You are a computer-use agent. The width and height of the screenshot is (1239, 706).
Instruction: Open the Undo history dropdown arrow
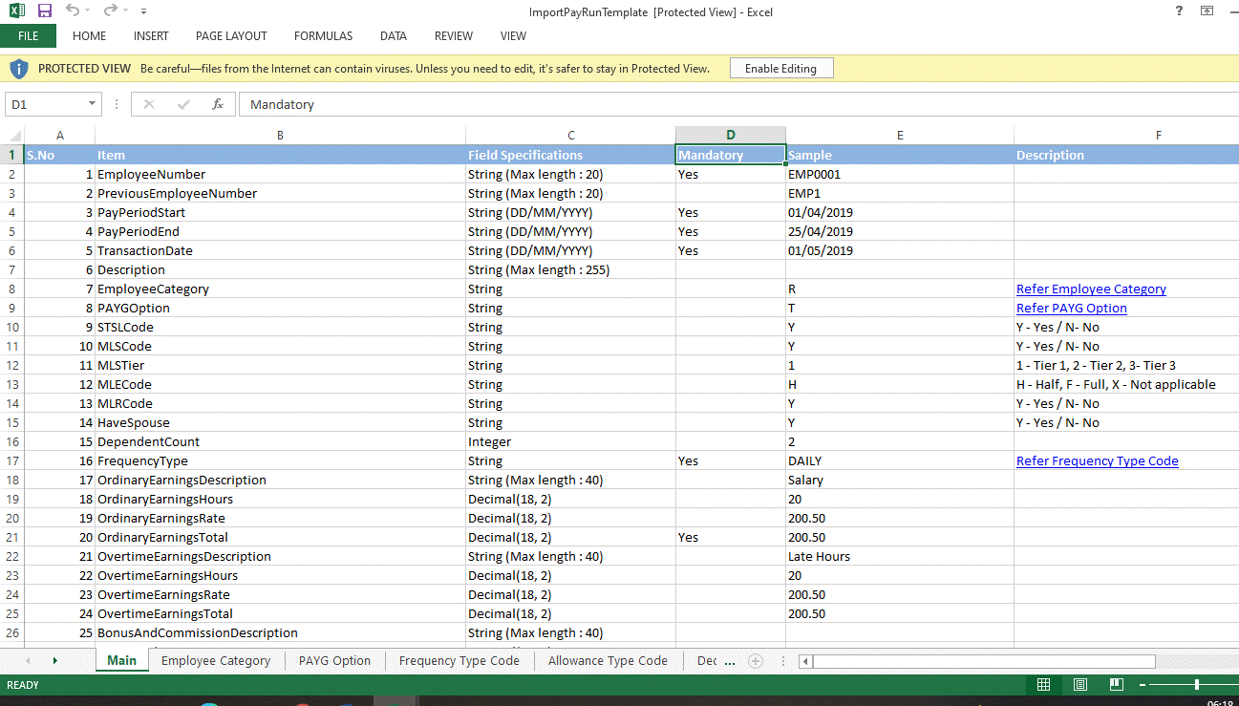point(89,11)
